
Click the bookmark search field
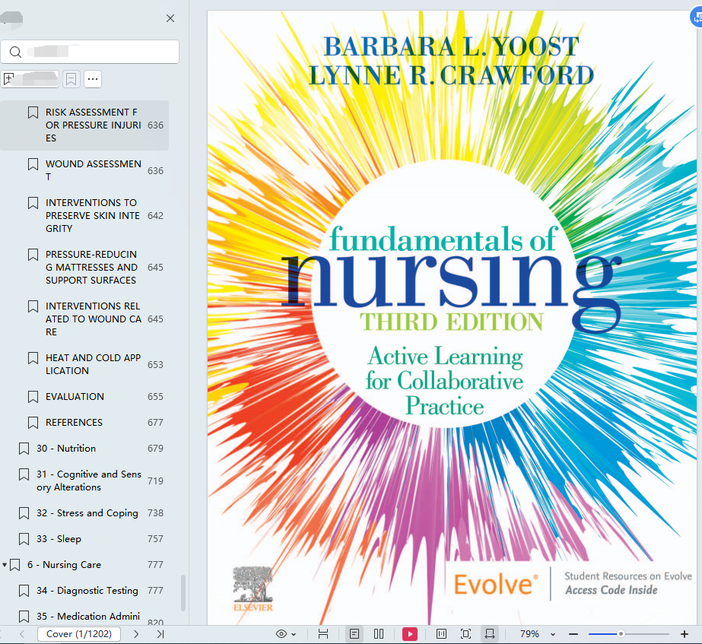click(90, 52)
